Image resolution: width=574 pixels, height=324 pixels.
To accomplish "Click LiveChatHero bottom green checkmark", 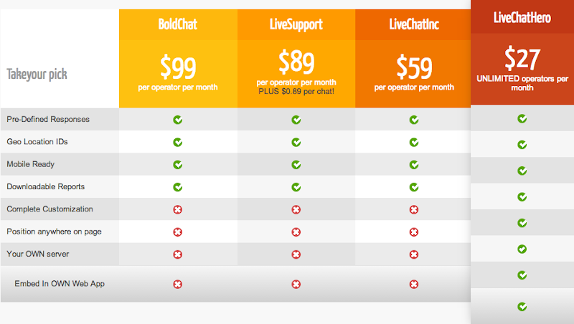I will coord(522,307).
